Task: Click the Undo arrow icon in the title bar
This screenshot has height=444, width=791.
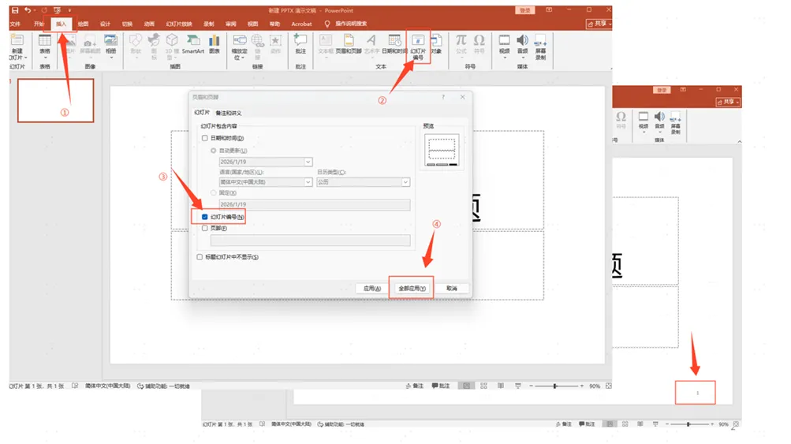Action: click(x=28, y=10)
